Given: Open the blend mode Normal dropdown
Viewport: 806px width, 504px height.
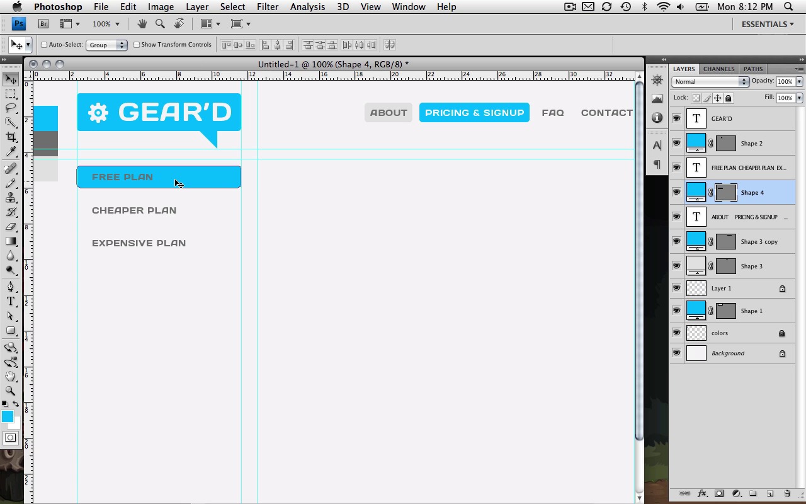Looking at the screenshot, I should (x=710, y=82).
